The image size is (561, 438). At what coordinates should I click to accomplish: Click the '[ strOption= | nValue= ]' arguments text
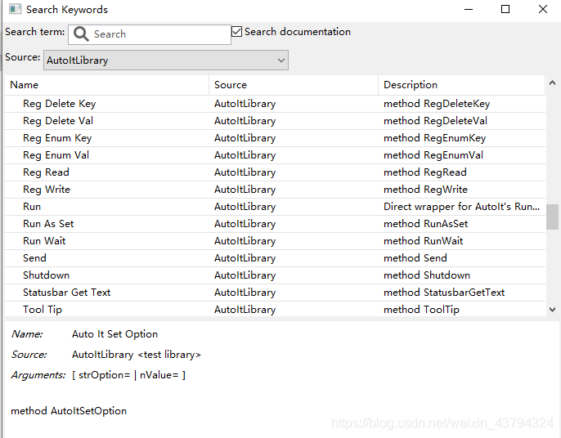tap(129, 375)
